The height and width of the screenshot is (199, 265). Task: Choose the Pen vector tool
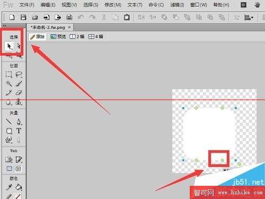(19, 121)
